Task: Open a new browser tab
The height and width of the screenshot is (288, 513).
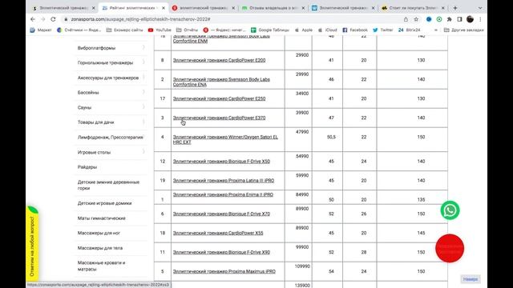Action: tap(455, 8)
